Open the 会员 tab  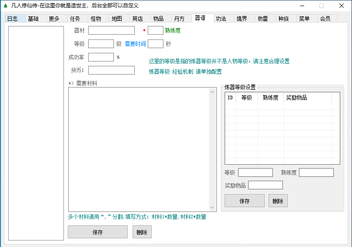[x=328, y=19]
